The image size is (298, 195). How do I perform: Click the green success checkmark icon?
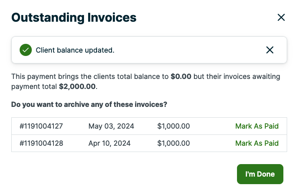click(x=25, y=50)
